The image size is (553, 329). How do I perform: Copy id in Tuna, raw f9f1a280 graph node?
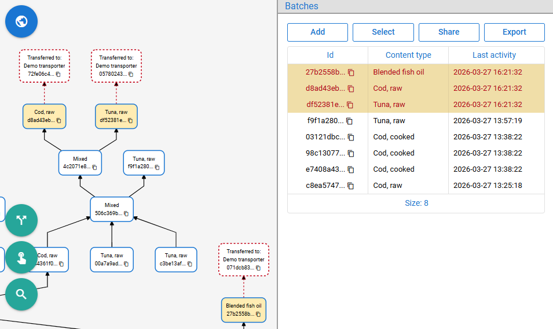tap(158, 167)
